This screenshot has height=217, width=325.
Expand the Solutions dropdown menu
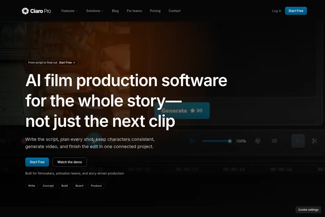pos(95,11)
